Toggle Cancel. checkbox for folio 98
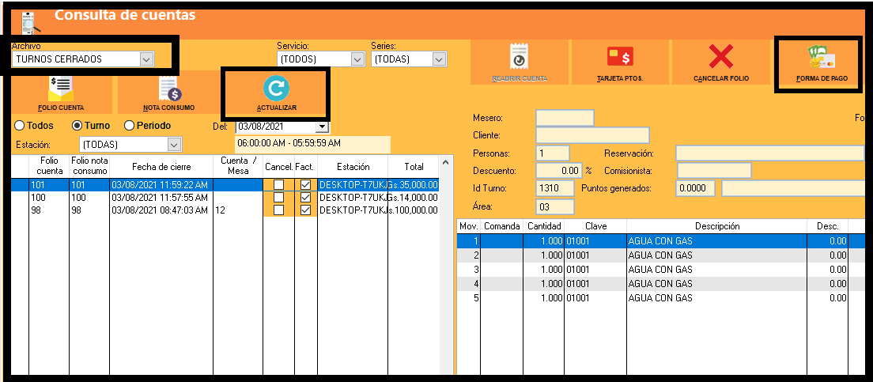 point(279,210)
